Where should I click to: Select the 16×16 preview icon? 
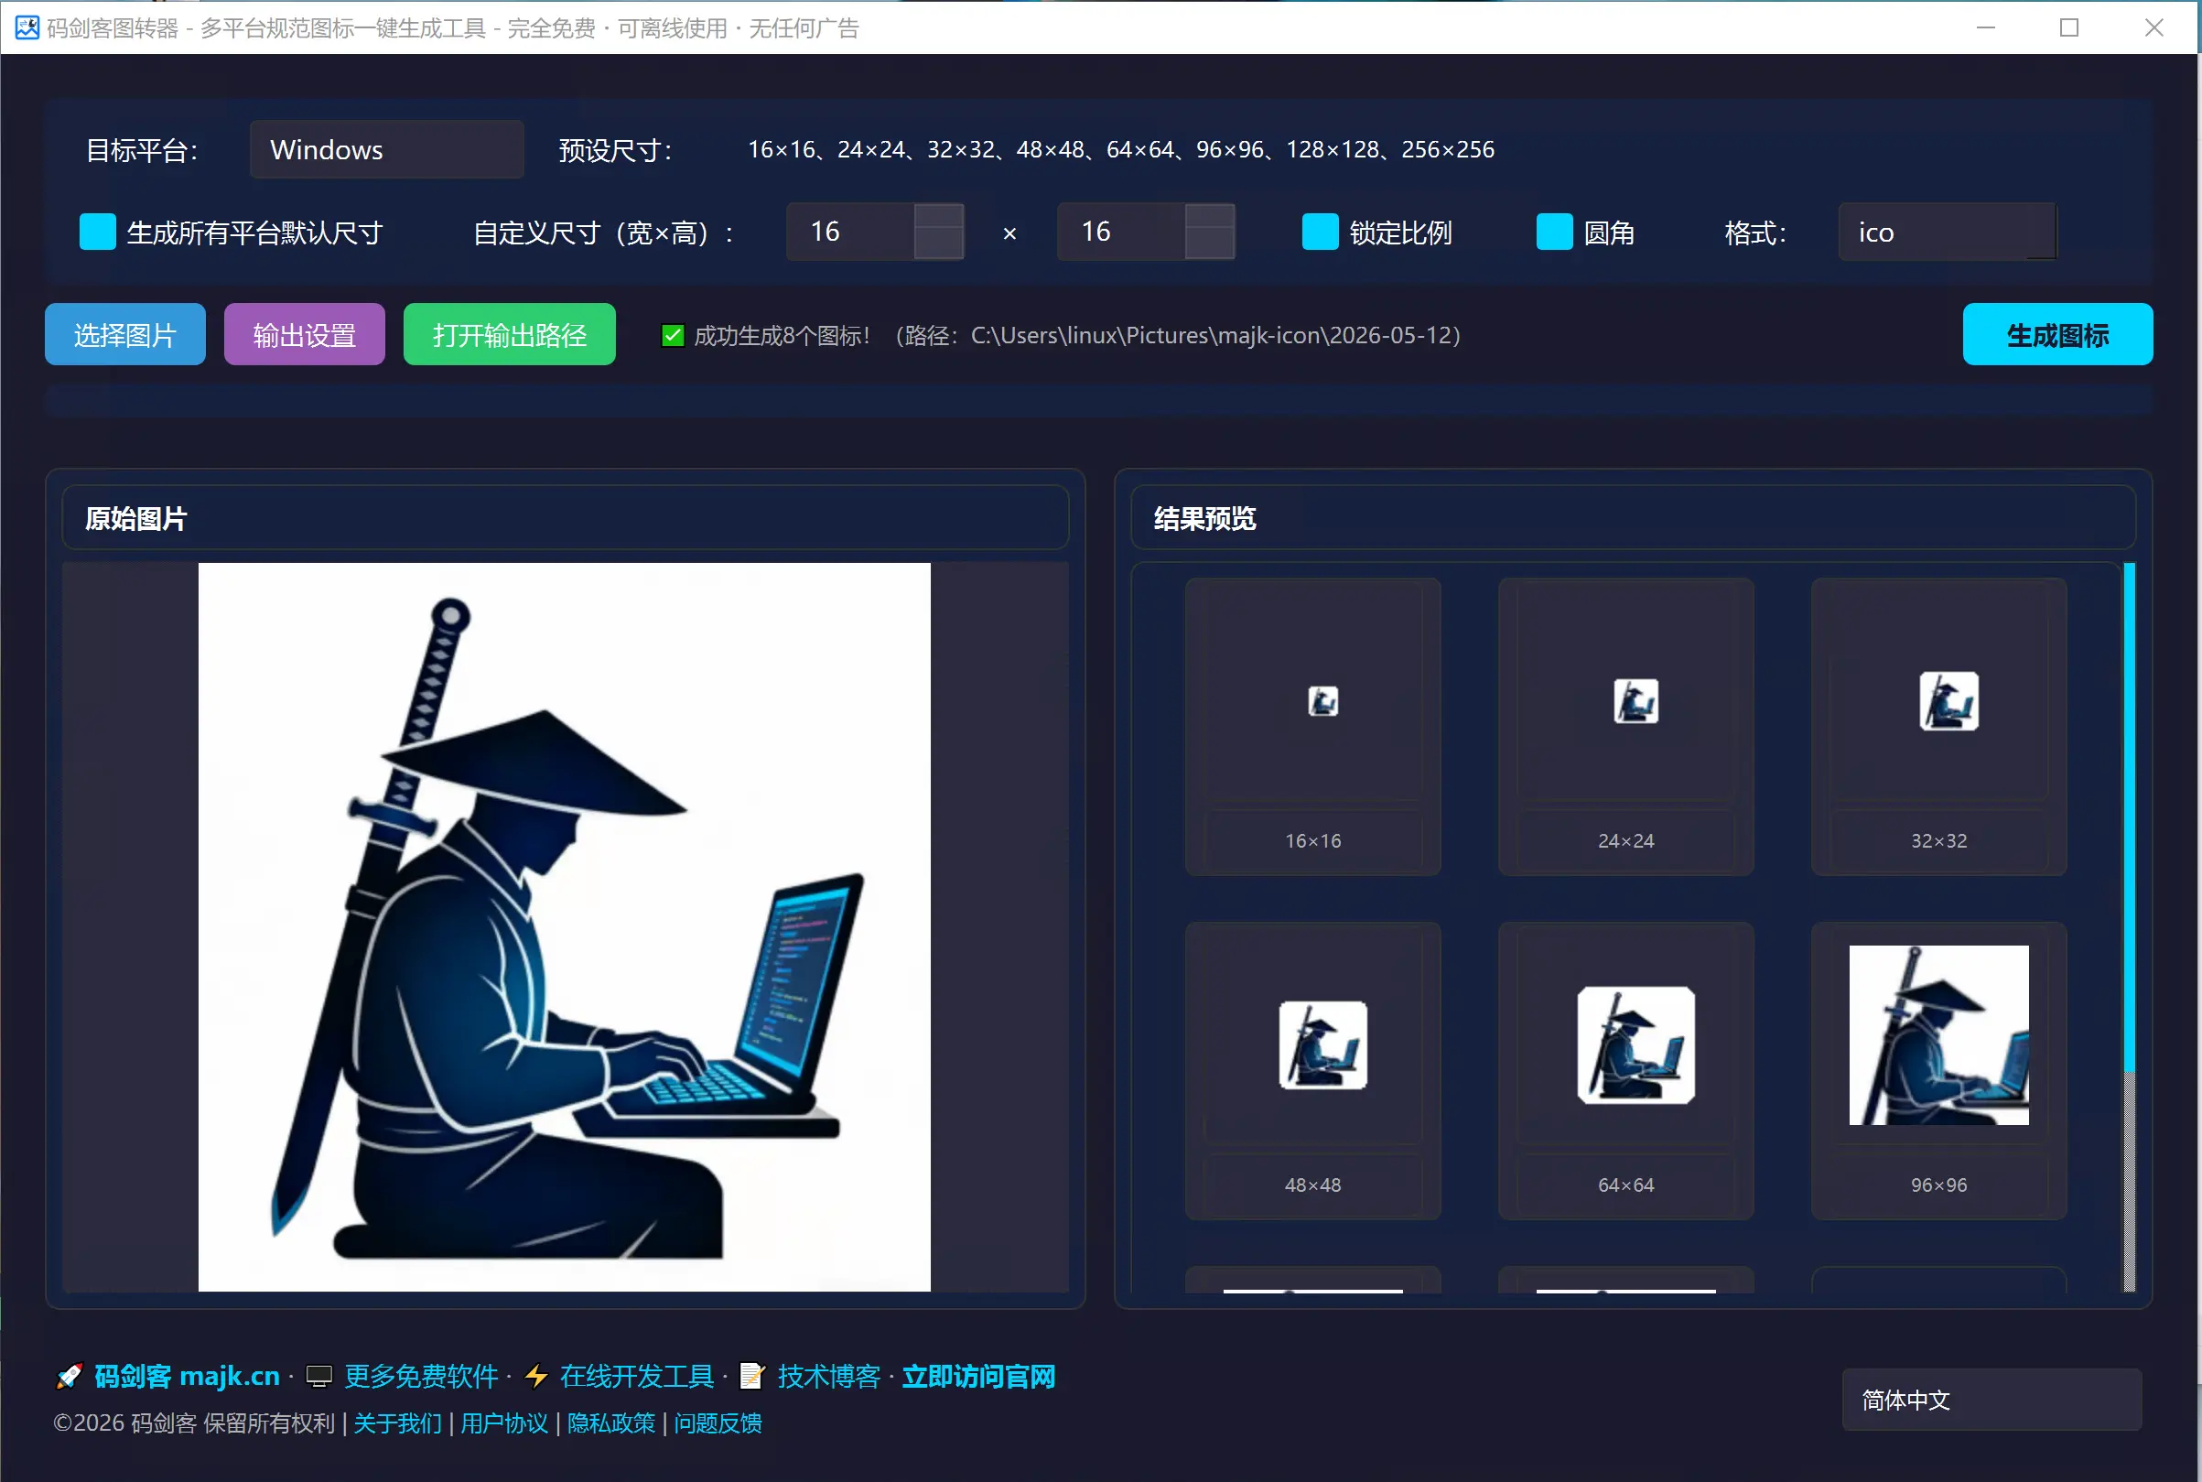1322,701
